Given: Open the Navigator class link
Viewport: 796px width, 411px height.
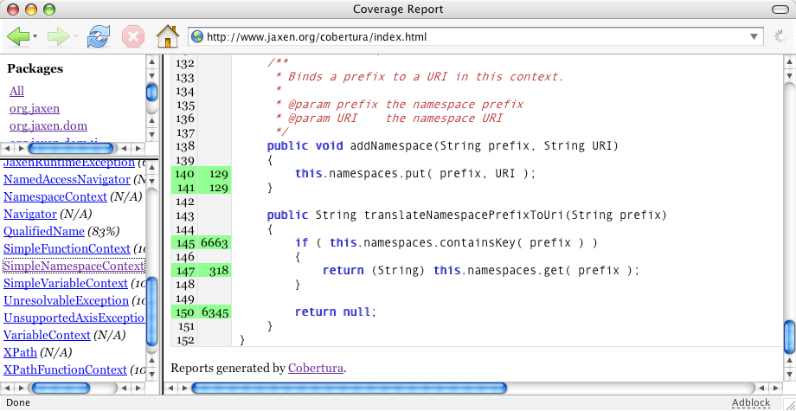Looking at the screenshot, I should (30, 214).
